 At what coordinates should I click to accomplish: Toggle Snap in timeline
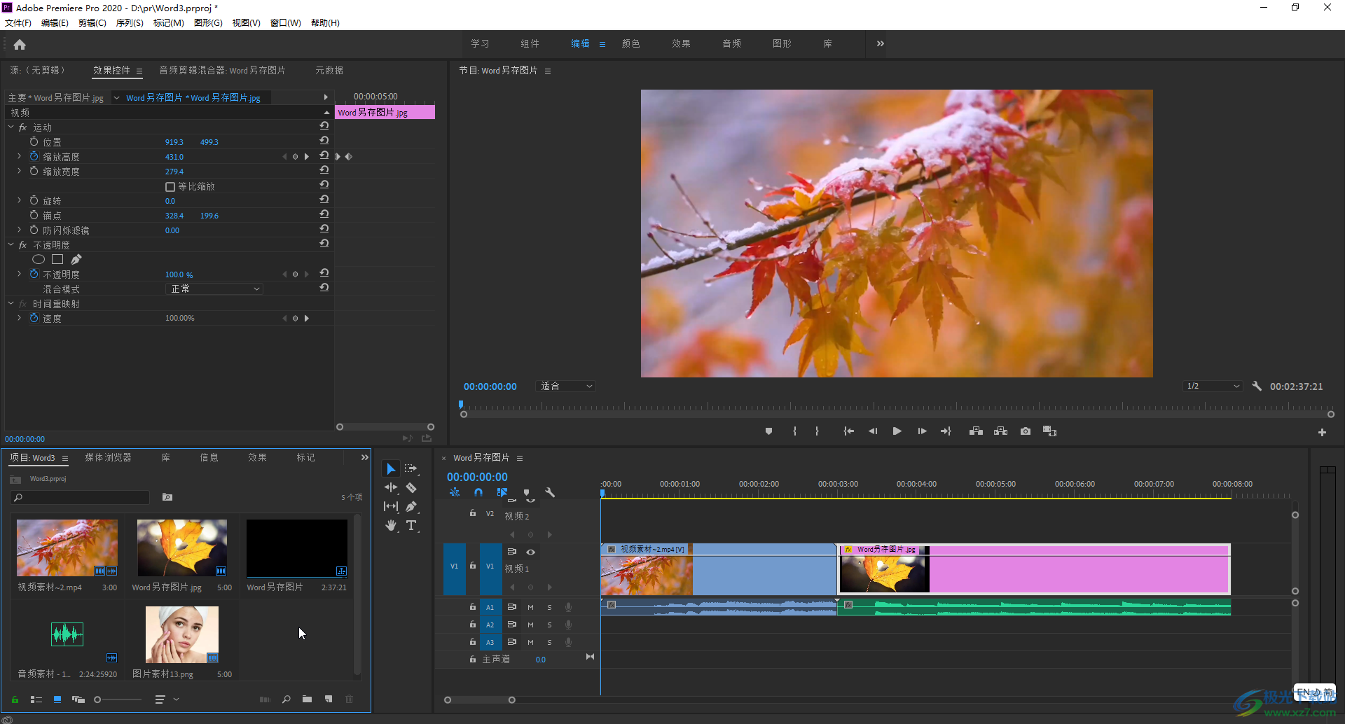tap(478, 492)
